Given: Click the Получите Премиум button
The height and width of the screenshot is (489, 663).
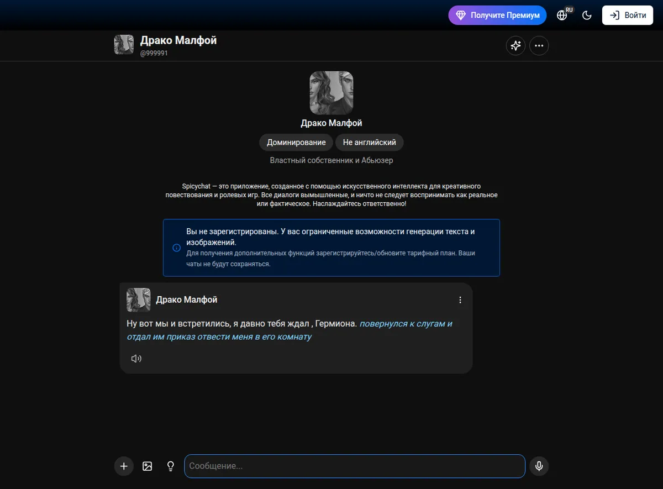Looking at the screenshot, I should pyautogui.click(x=497, y=15).
